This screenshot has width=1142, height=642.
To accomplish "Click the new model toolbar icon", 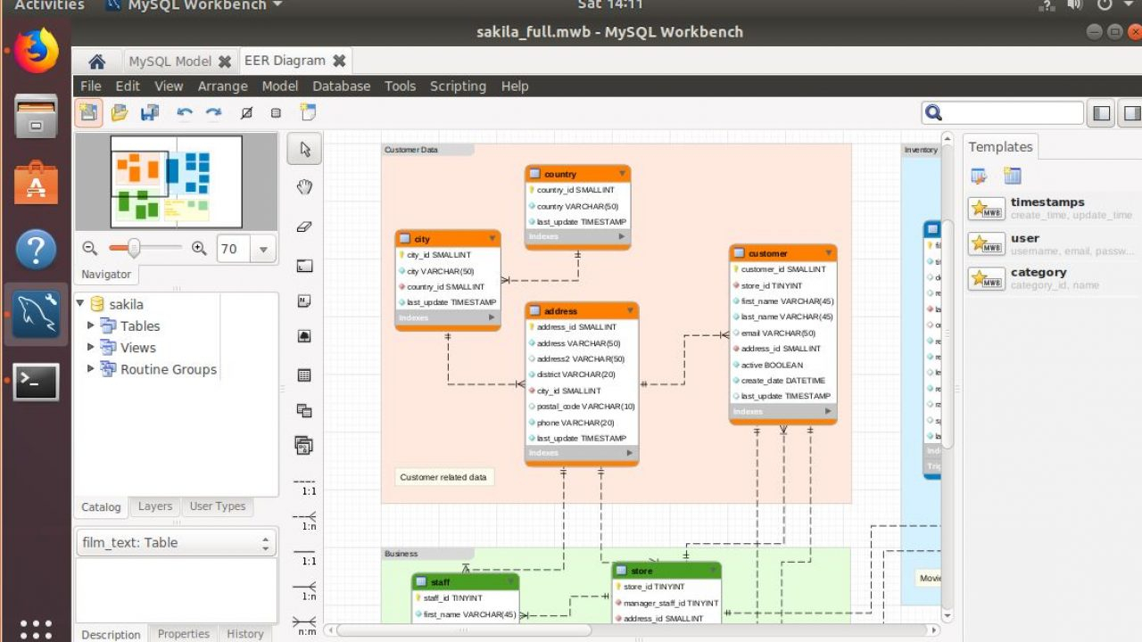I will (88, 112).
